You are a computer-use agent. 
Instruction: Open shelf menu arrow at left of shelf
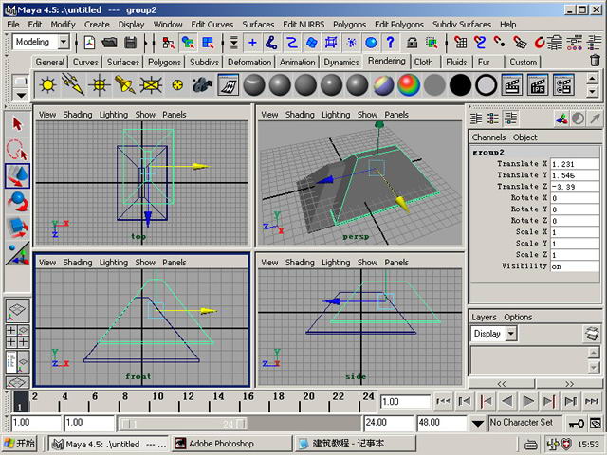pyautogui.click(x=21, y=95)
